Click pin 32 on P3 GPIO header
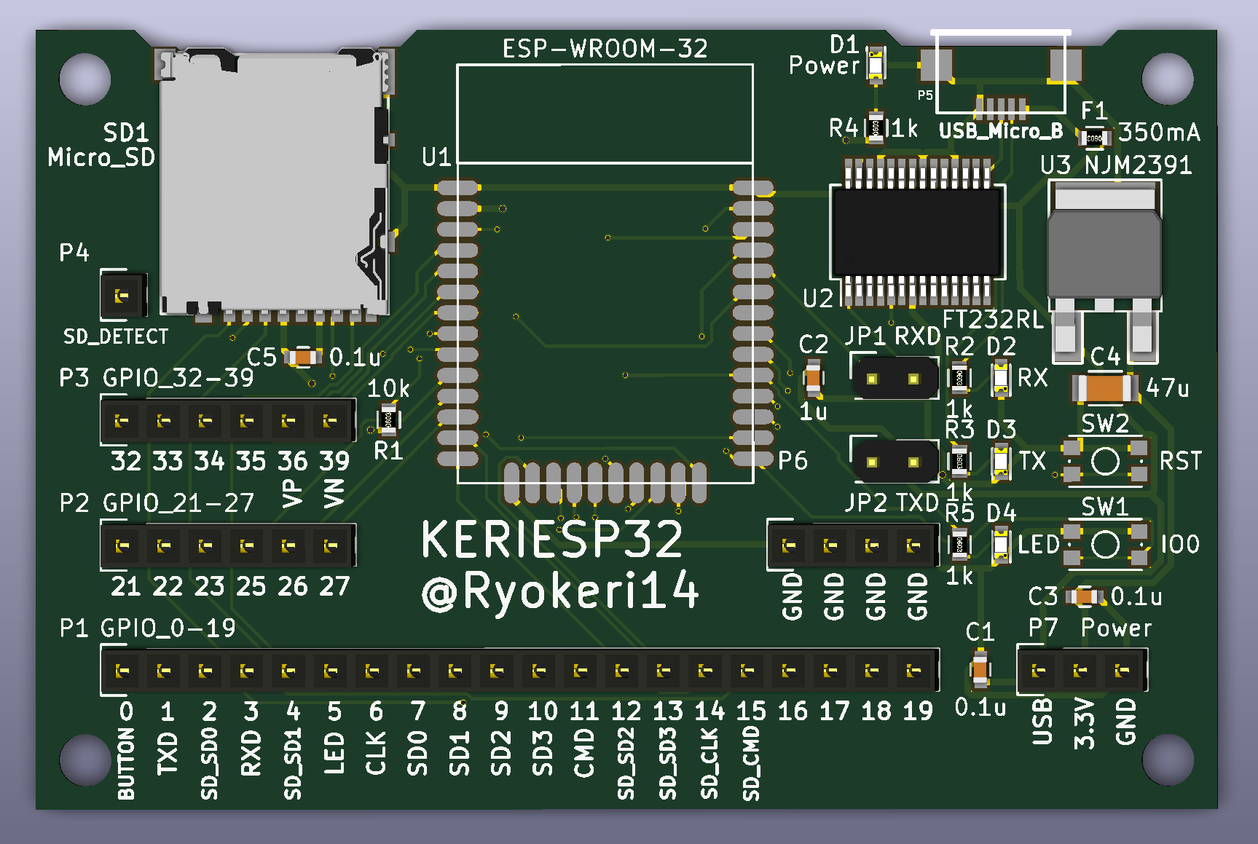The image size is (1258, 844). pyautogui.click(x=122, y=421)
